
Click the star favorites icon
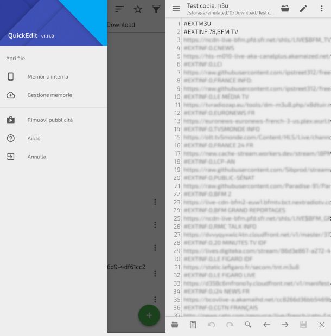[138, 9]
